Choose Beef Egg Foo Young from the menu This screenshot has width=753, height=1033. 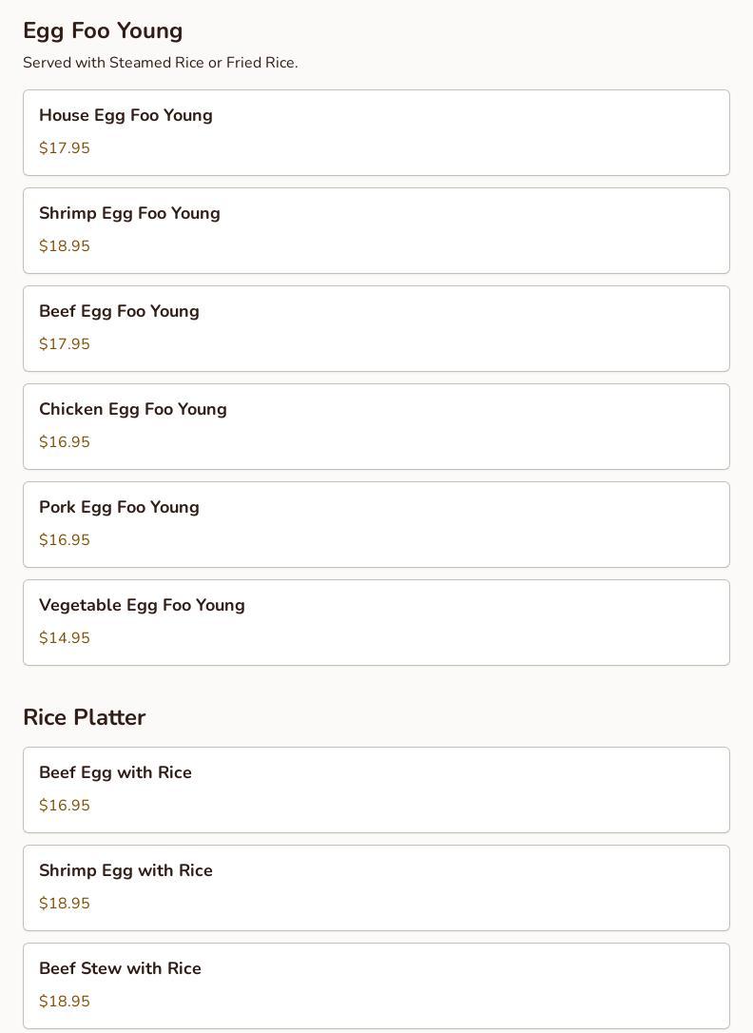coord(376,328)
